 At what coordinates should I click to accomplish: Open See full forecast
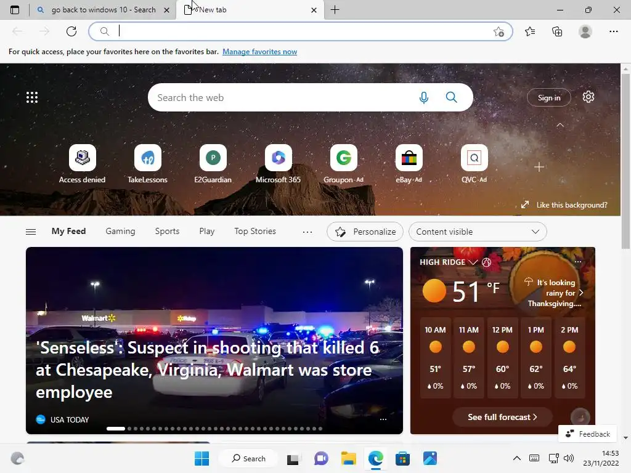502,417
